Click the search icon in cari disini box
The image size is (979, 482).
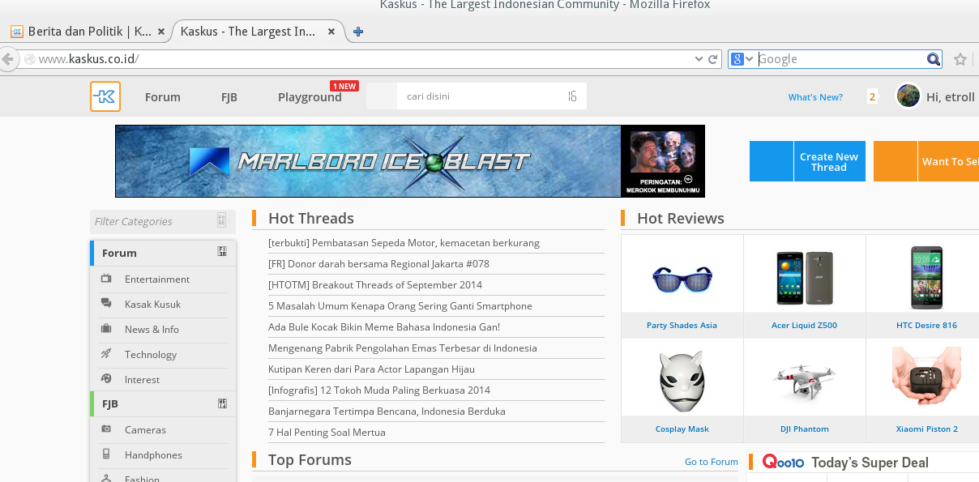point(572,96)
